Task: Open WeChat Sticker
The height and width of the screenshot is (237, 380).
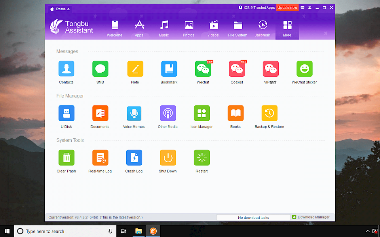Action: 304,69
